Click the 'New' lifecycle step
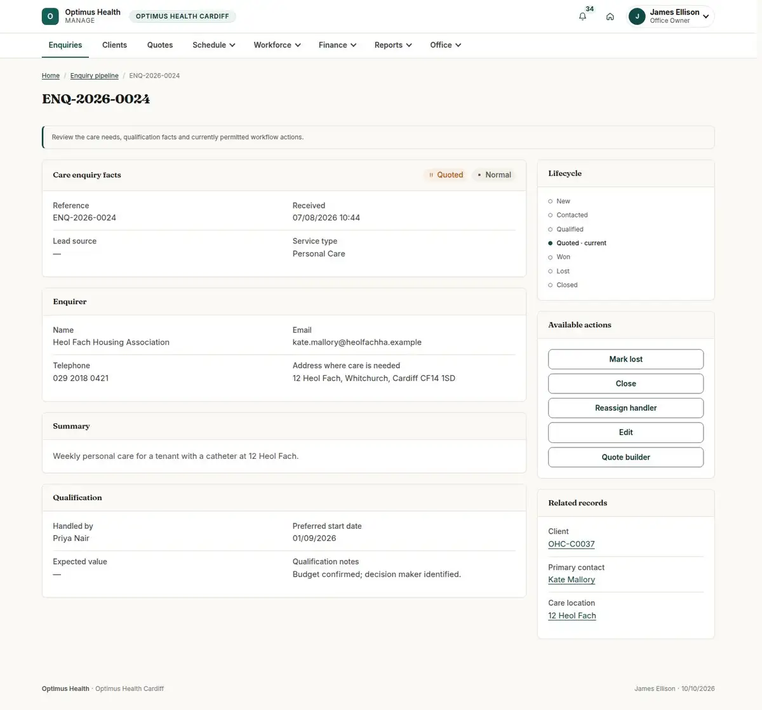 pyautogui.click(x=559, y=201)
